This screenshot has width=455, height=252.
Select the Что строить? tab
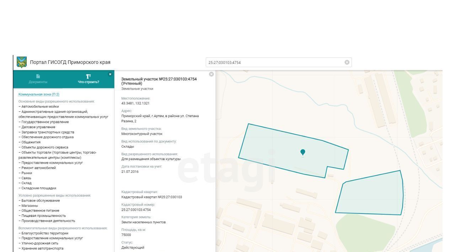point(88,79)
